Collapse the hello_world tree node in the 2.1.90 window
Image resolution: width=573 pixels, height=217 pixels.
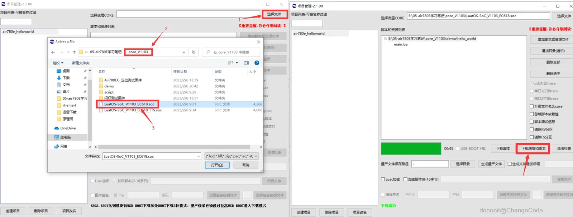coord(385,39)
